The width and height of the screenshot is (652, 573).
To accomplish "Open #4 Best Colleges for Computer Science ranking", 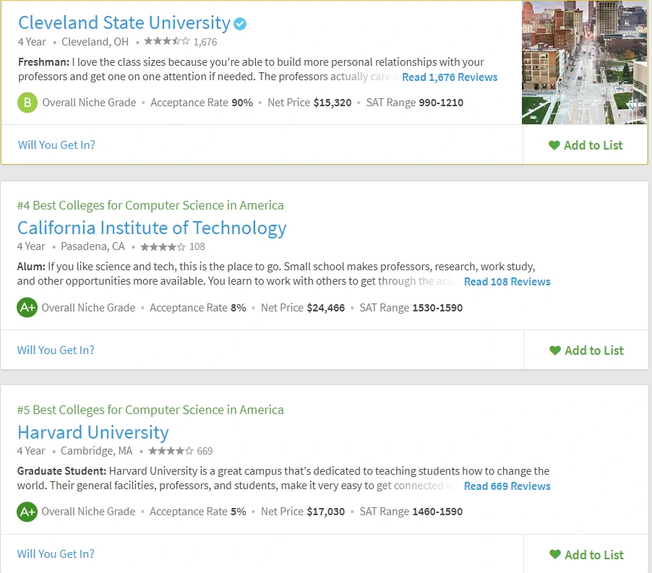I will coord(150,205).
